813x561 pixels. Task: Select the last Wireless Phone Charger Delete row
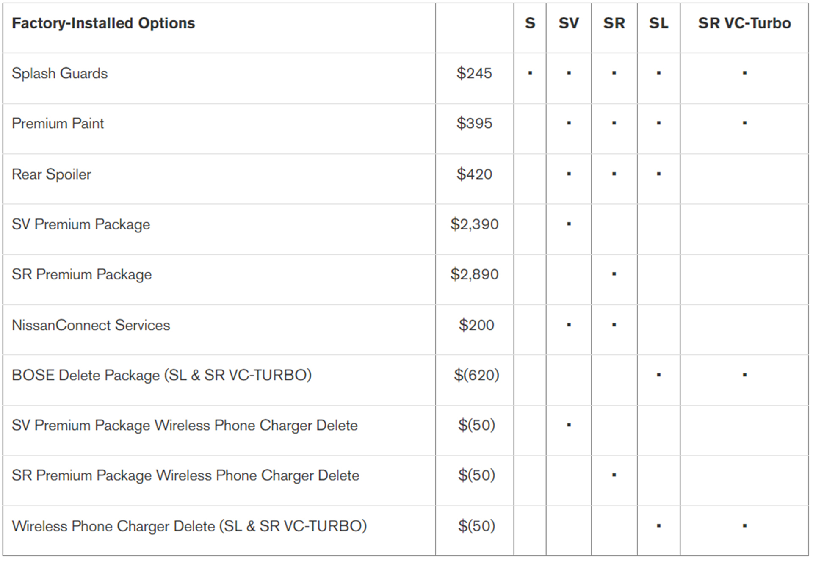click(189, 526)
